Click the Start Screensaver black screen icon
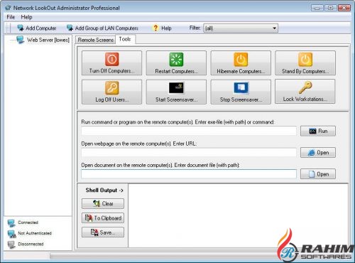The height and width of the screenshot is (263, 355). point(176,88)
